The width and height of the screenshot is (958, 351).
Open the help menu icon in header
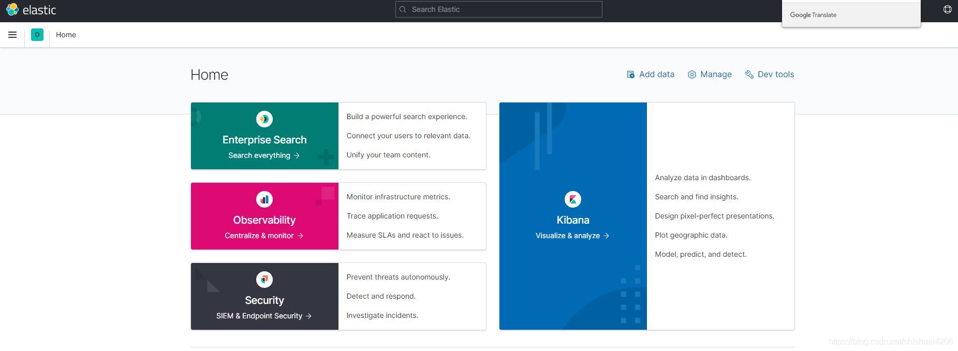[x=947, y=9]
